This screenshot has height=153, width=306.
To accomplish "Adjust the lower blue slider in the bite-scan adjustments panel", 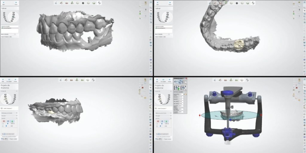I will point(7,126).
